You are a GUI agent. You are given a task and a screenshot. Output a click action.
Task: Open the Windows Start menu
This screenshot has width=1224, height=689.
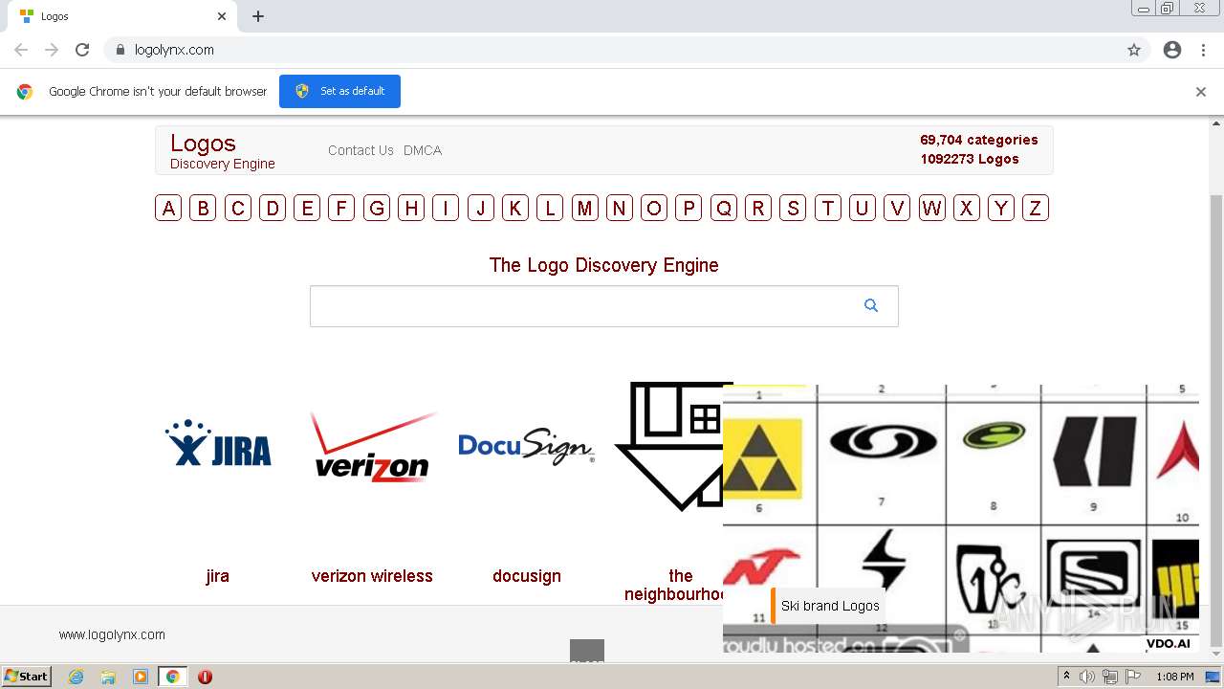point(27,677)
